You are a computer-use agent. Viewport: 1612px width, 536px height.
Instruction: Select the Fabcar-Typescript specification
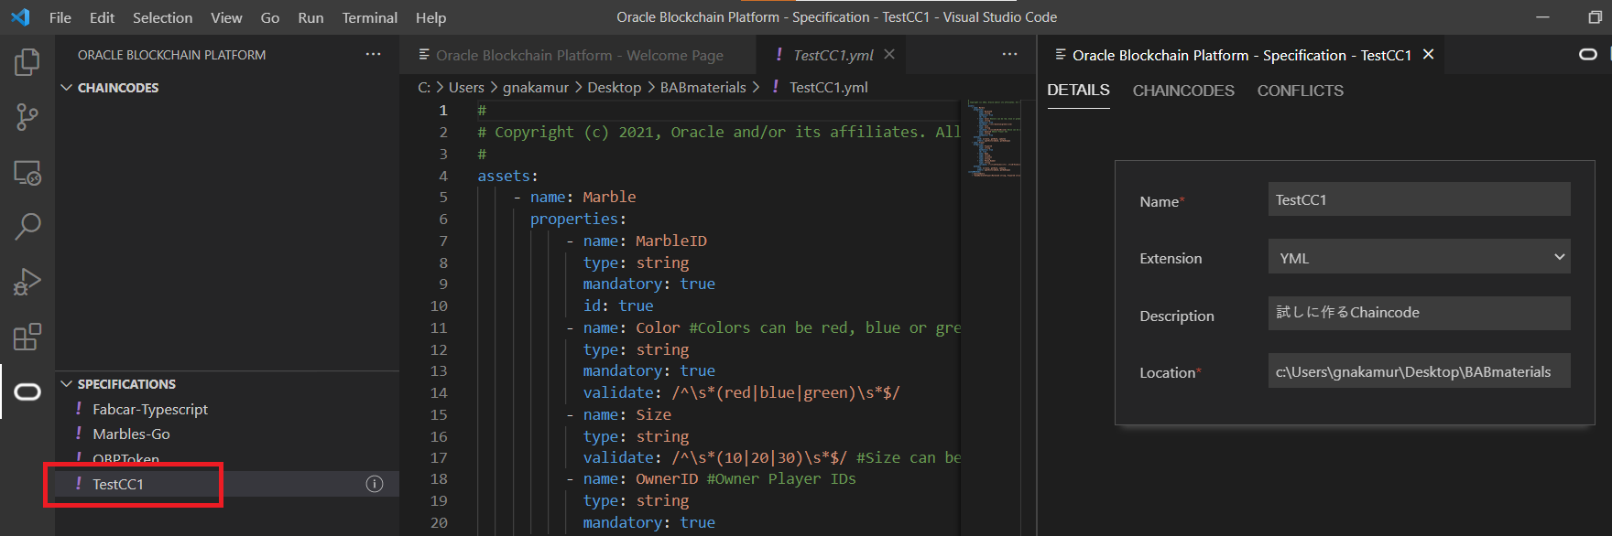coord(227,409)
